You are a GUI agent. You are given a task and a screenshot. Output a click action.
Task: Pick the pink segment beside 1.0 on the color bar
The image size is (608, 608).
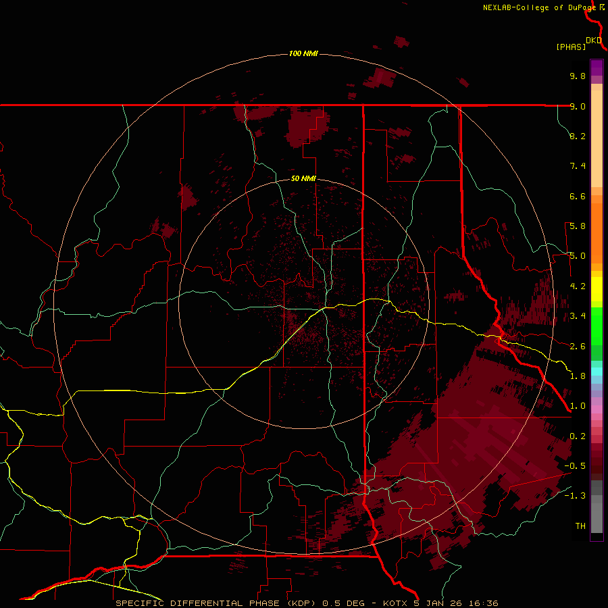click(597, 409)
